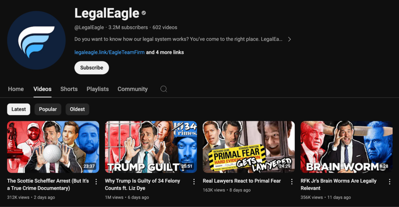The image size is (399, 207).
Task: Open the Playlists tab
Action: coord(97,89)
